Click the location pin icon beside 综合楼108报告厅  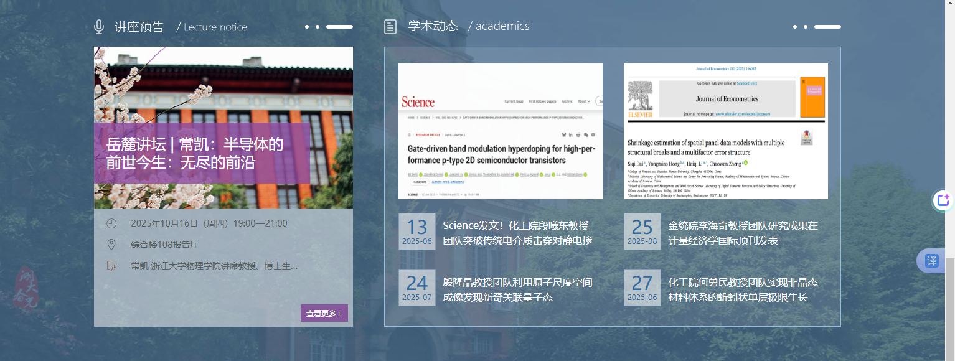(x=111, y=245)
